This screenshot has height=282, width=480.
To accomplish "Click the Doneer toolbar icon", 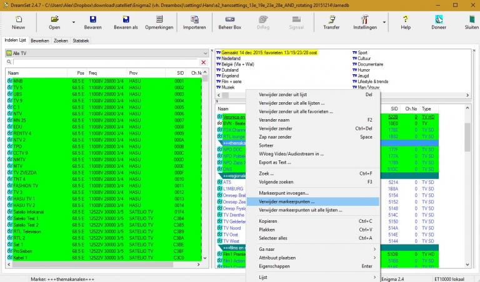I will click(439, 22).
